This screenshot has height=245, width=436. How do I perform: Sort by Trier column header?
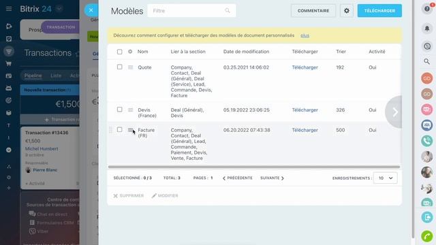coord(341,52)
